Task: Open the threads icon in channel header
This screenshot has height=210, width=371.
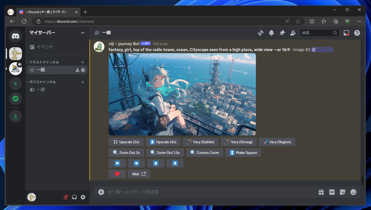Action: [261, 33]
